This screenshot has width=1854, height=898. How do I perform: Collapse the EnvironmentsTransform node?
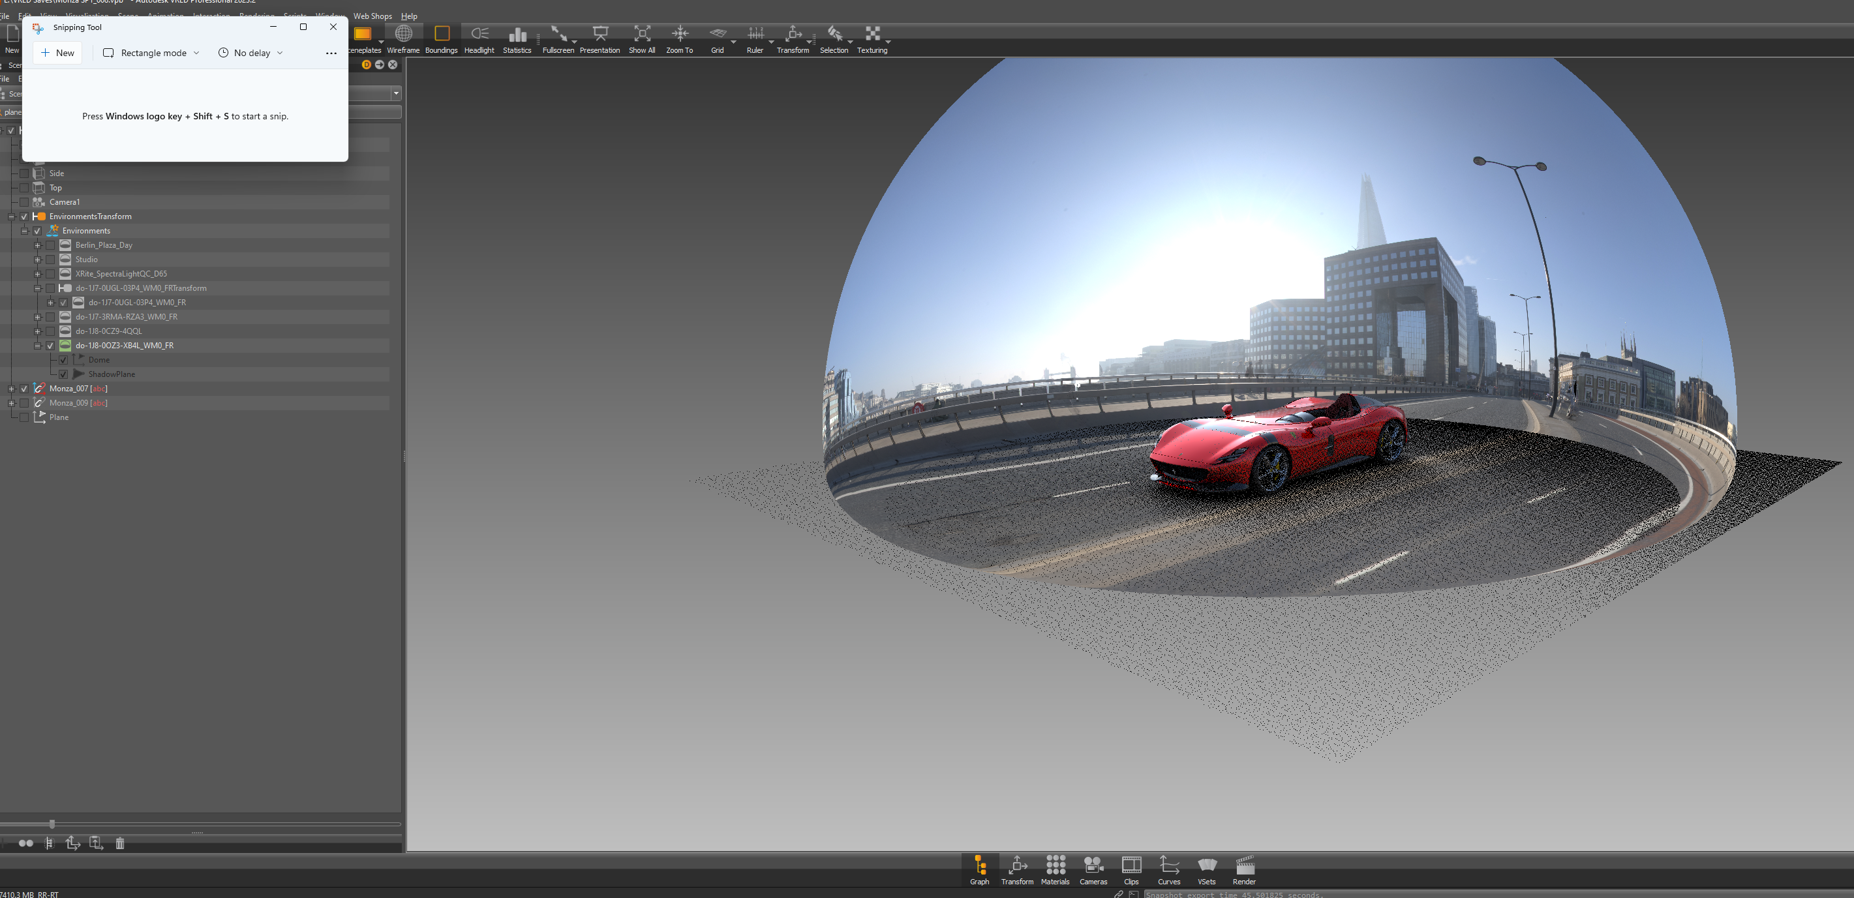point(12,217)
